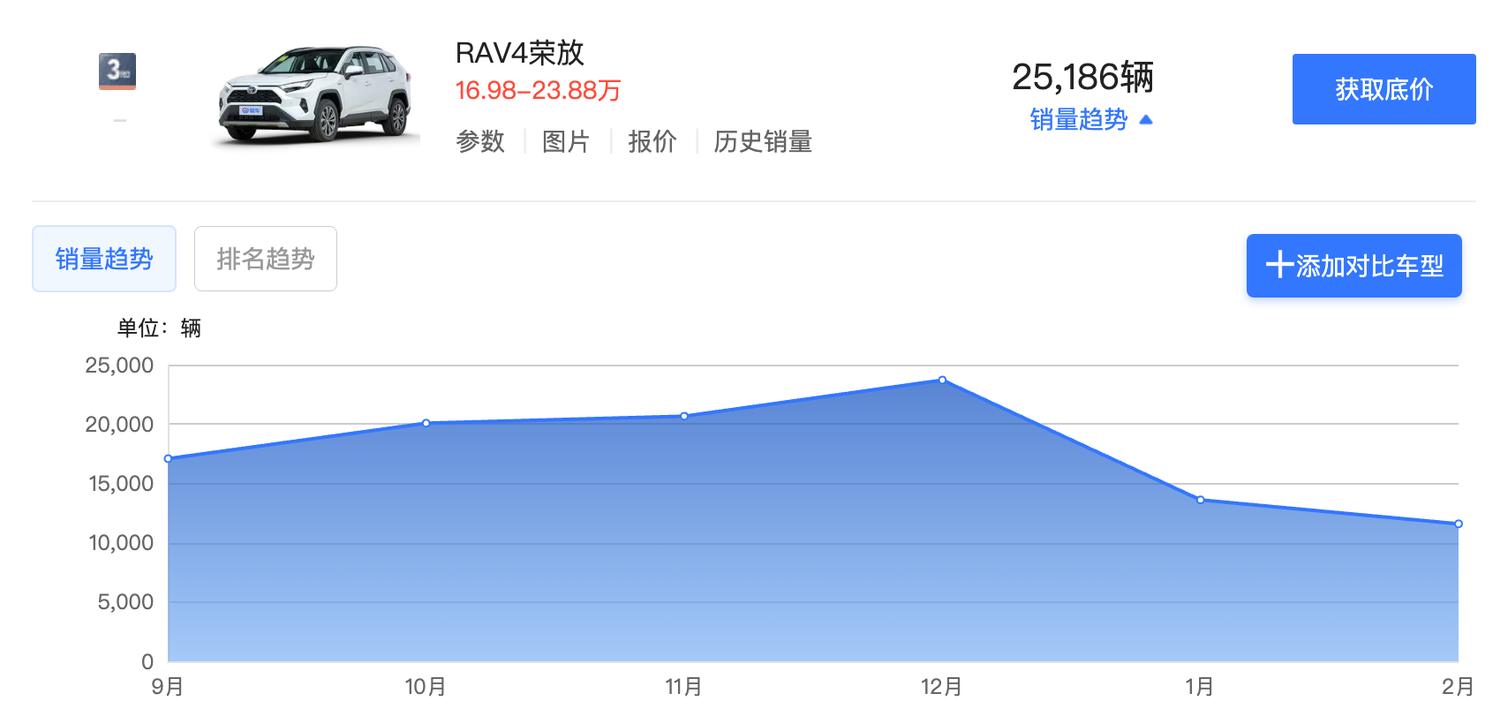The height and width of the screenshot is (724, 1508).
Task: Click the 10月 axis label
Action: (426, 687)
